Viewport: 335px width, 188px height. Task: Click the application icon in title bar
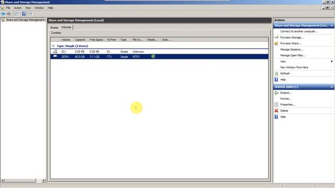(x=2, y=2)
